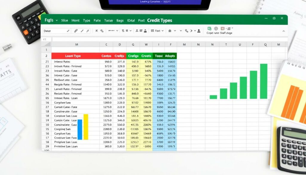
Task: Select row header 2
Action: click(46, 56)
